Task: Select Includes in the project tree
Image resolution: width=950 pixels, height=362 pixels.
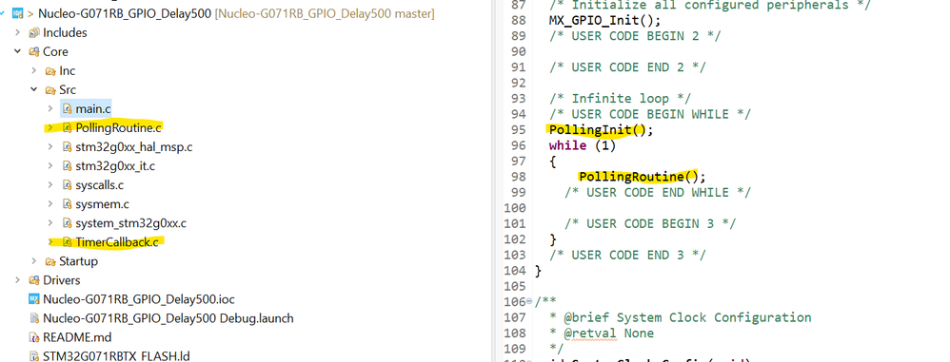Action: click(x=65, y=32)
